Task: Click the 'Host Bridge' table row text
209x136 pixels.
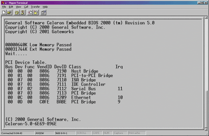Action: [85, 71]
